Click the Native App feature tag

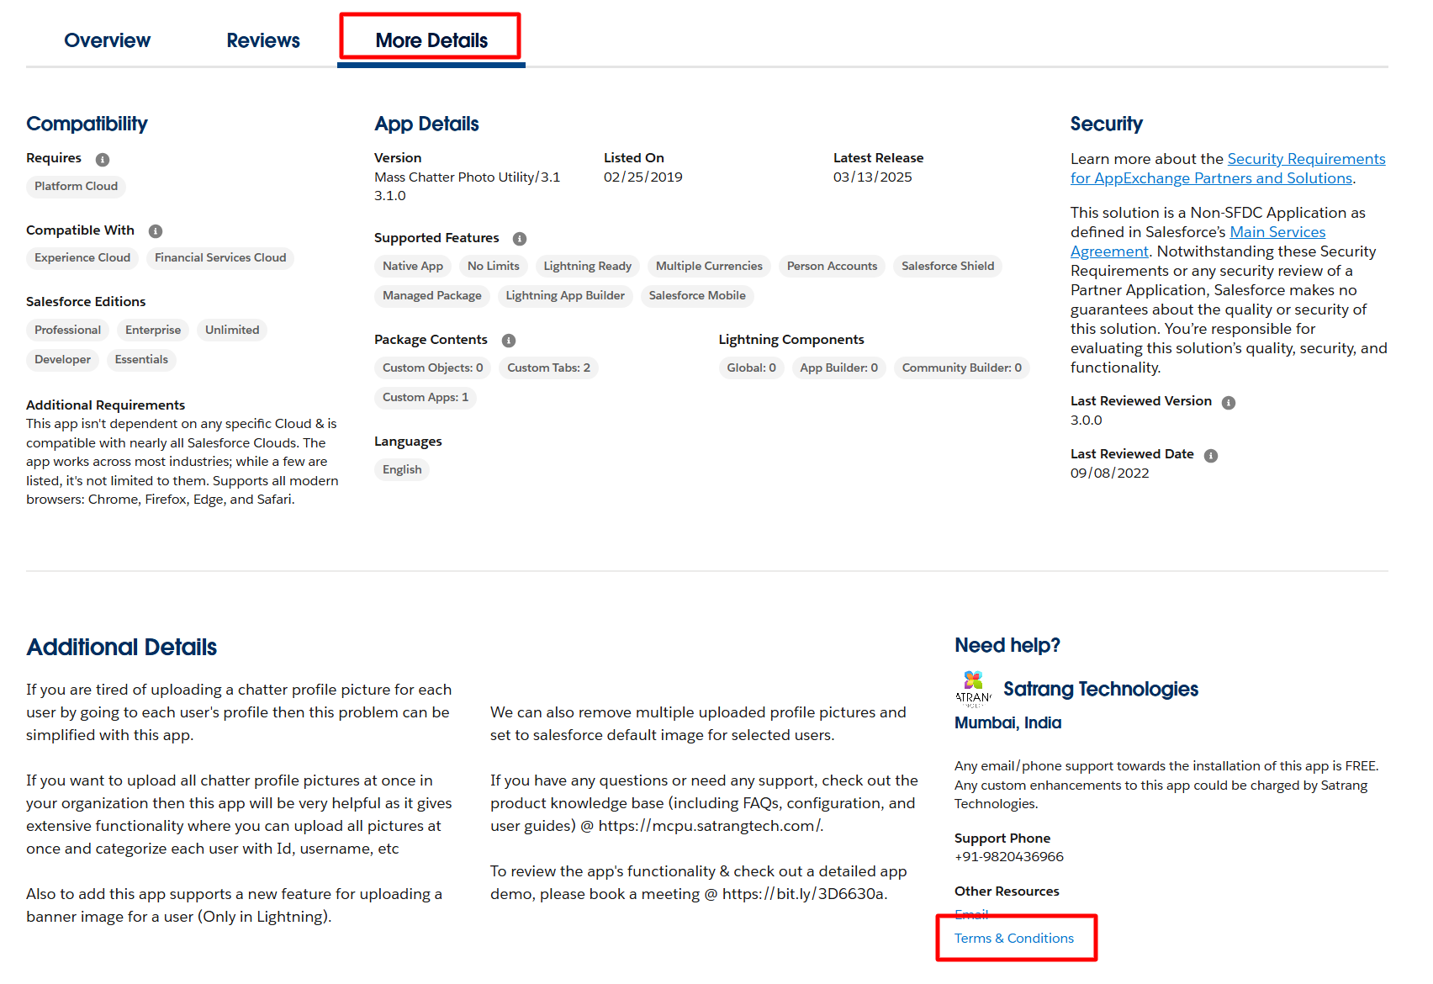(x=413, y=267)
